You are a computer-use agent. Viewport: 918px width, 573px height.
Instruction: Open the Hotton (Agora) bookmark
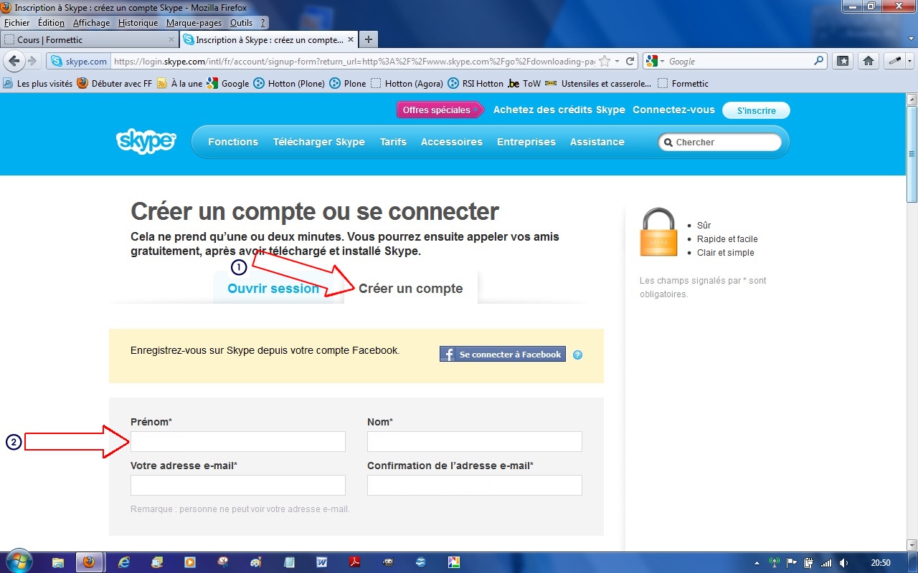point(407,83)
